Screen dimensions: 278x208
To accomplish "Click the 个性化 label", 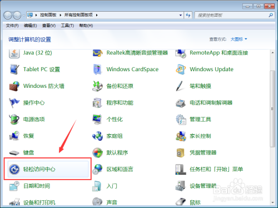I will click(115, 119).
